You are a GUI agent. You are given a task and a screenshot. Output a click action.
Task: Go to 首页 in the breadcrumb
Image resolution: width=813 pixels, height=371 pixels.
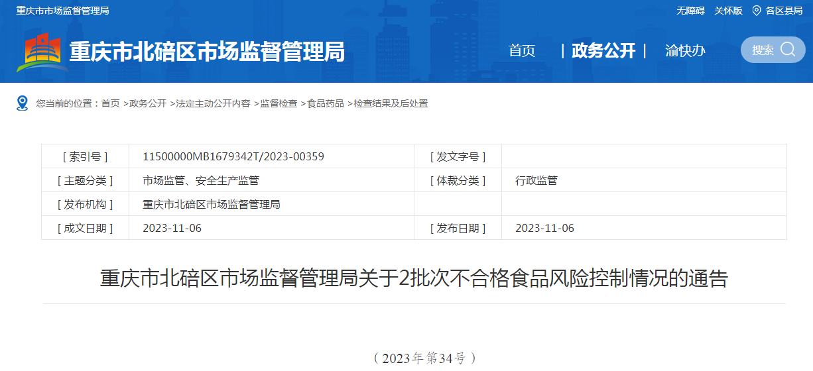coord(110,103)
